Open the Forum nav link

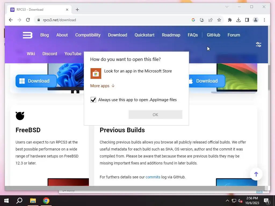(x=234, y=35)
